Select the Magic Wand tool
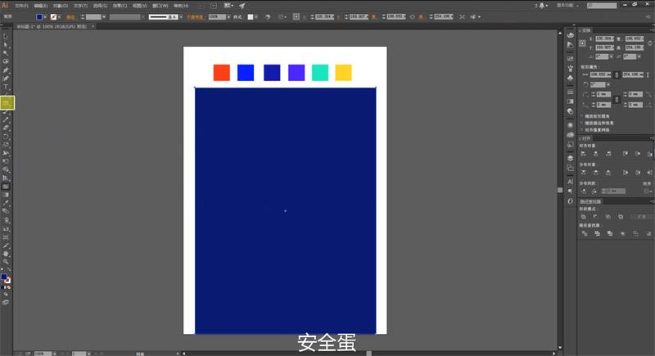The image size is (655, 356). click(6, 53)
